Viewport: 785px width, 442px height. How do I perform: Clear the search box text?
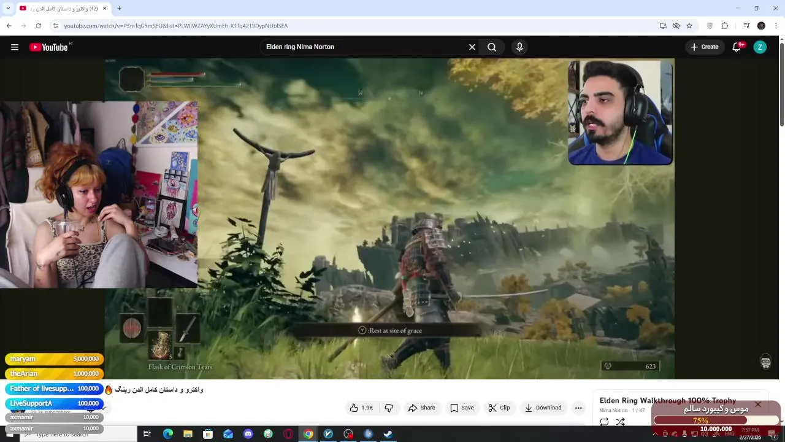click(x=472, y=47)
